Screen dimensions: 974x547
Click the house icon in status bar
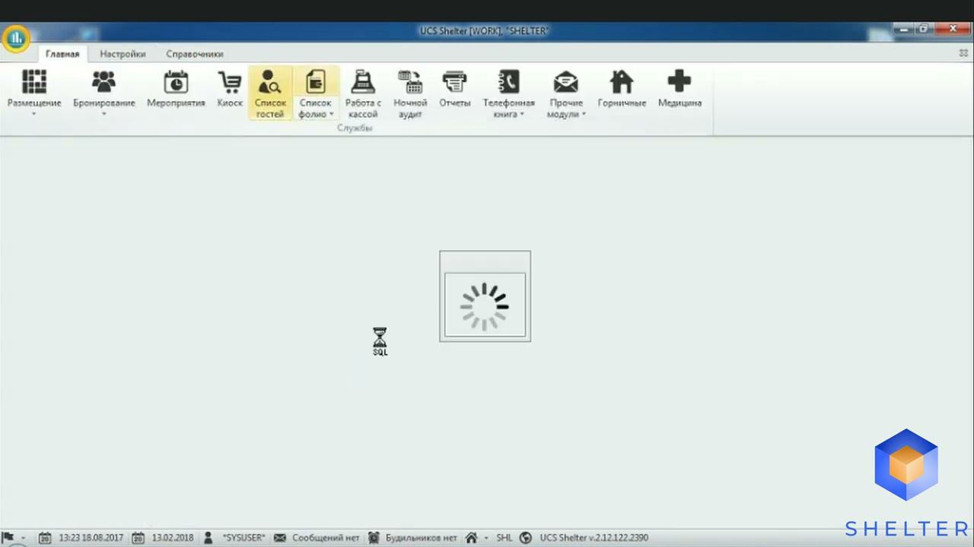[471, 537]
